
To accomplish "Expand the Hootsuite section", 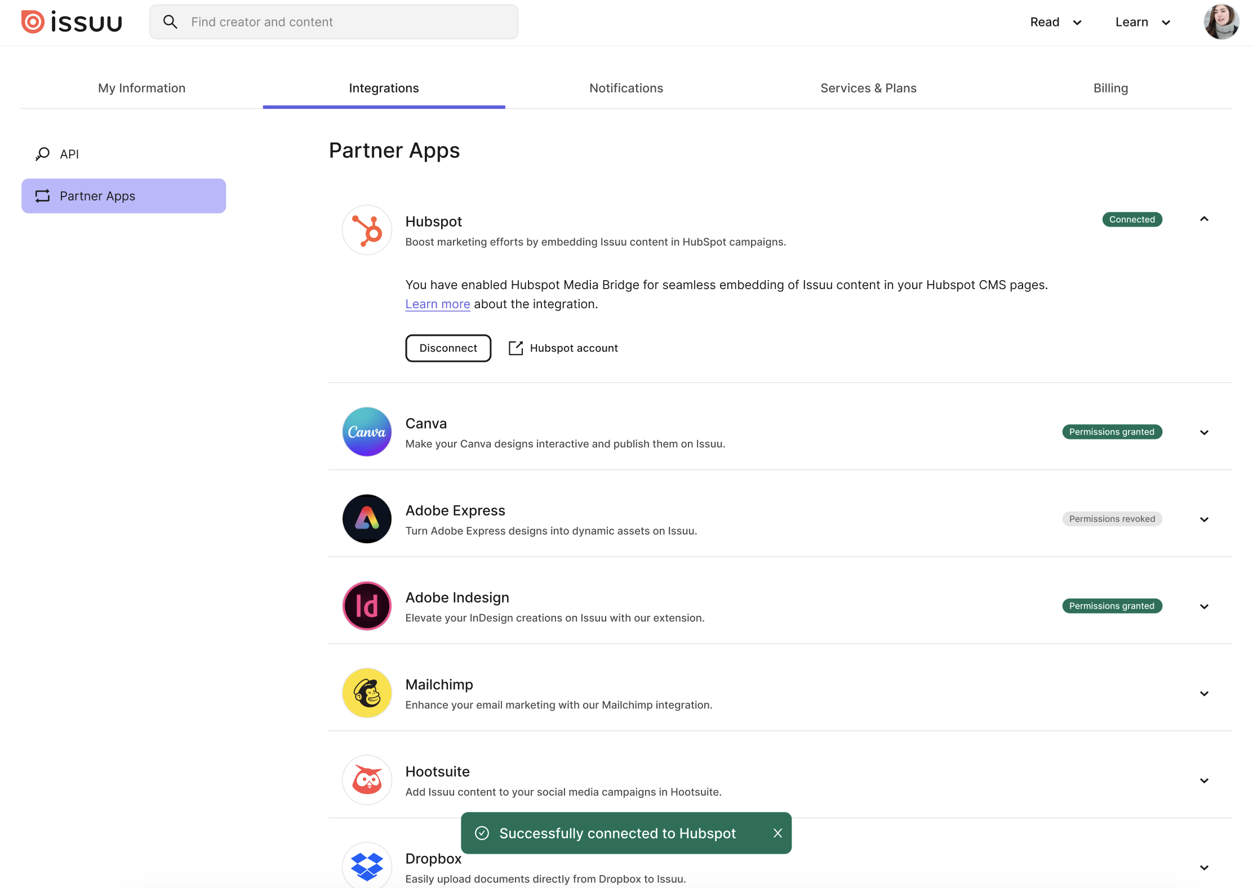I will (x=1204, y=780).
